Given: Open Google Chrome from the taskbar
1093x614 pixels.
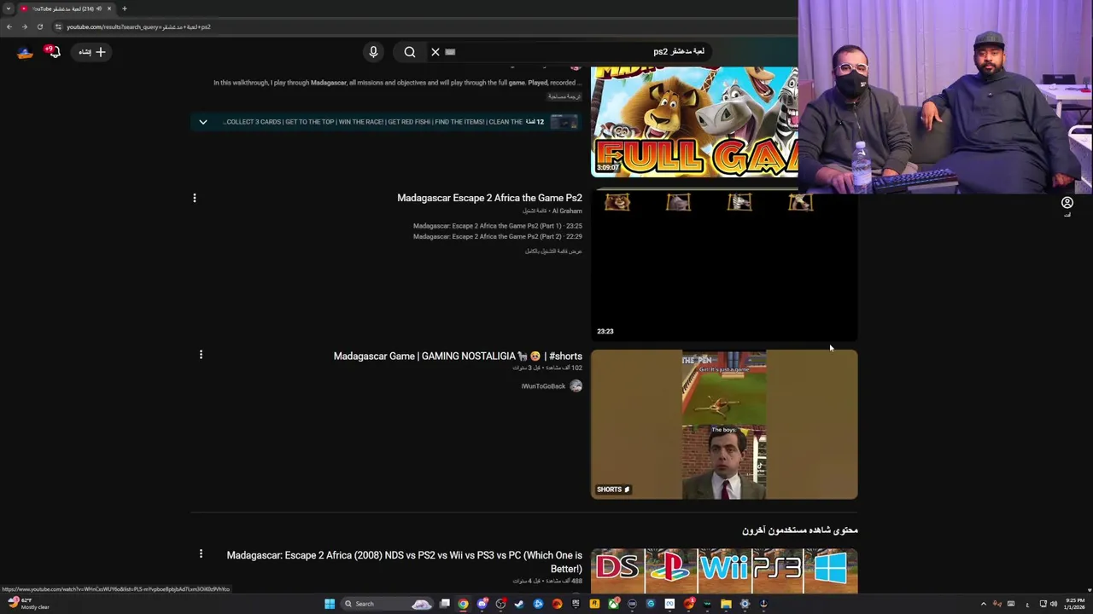Looking at the screenshot, I should click(x=463, y=604).
